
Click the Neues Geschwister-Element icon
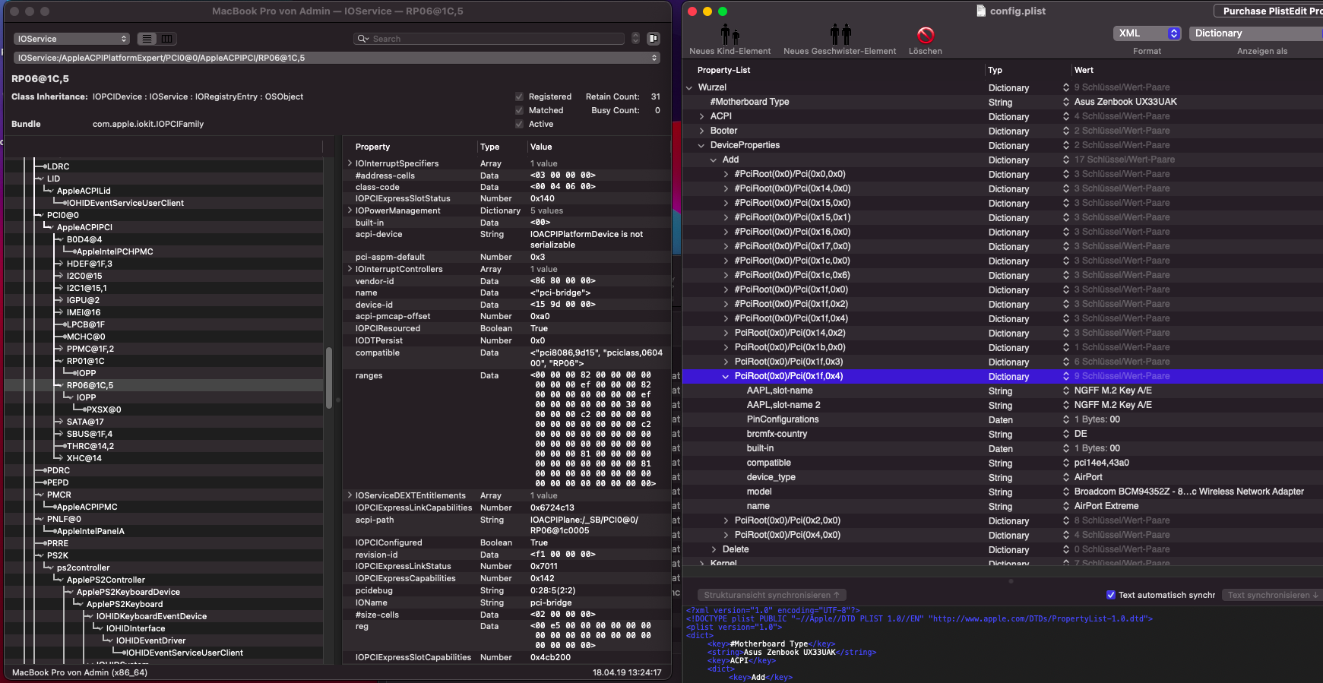click(x=840, y=35)
